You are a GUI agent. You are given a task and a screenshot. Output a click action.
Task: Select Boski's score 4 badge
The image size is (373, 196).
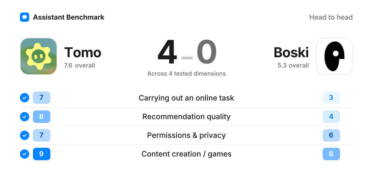click(x=331, y=116)
